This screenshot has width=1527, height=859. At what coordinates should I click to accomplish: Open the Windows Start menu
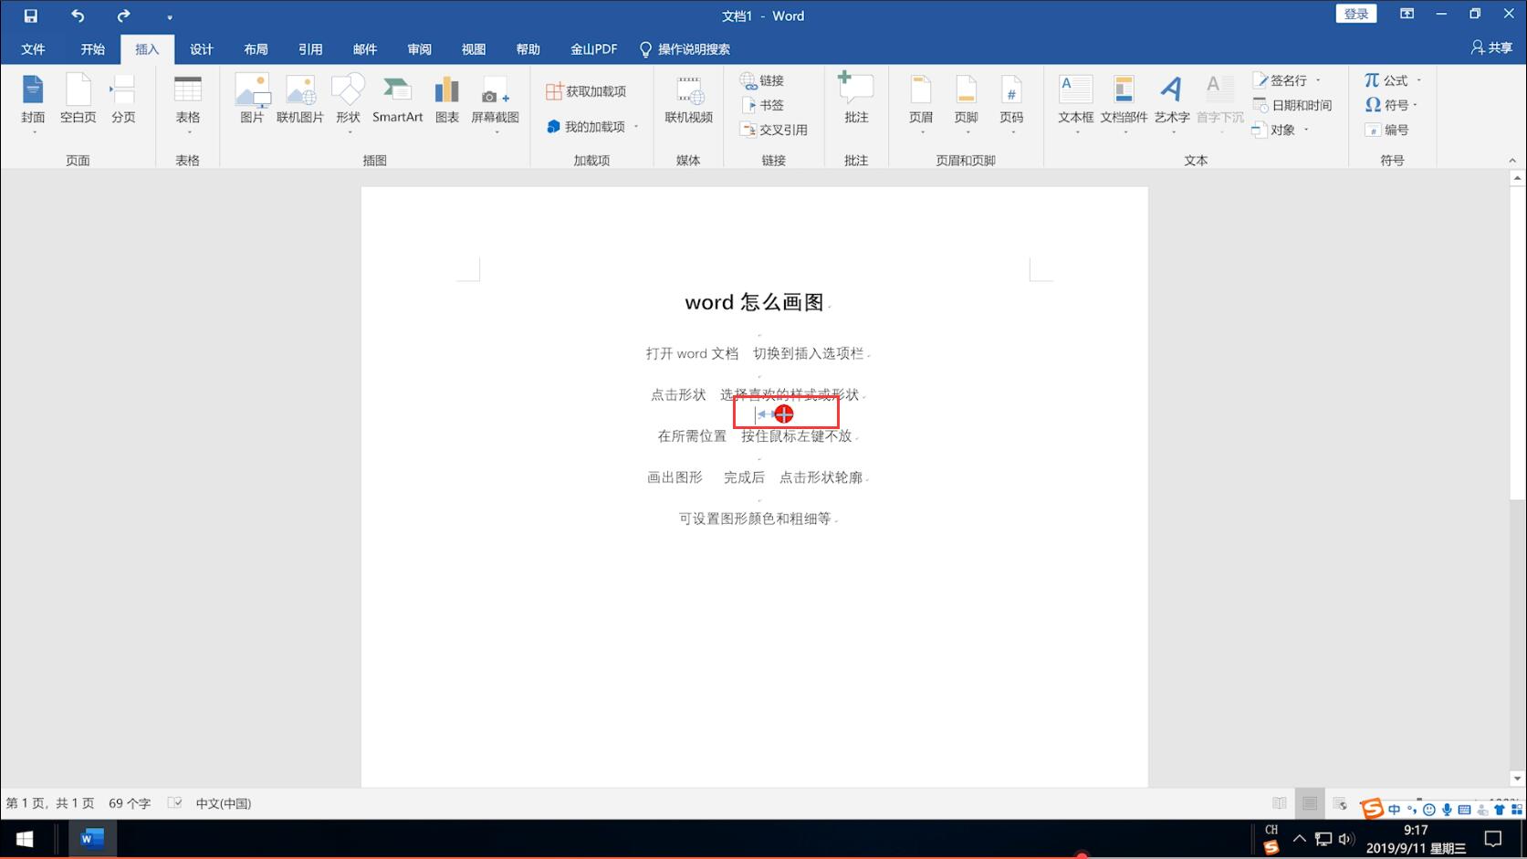[x=25, y=838]
